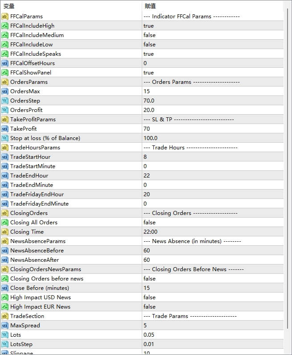This screenshot has height=355, width=292.
Task: Click the NewsAbsenceParams variable name
Action: tap(38, 241)
